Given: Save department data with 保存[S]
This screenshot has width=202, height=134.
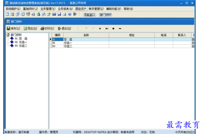Looking at the screenshot, I should (13, 29).
